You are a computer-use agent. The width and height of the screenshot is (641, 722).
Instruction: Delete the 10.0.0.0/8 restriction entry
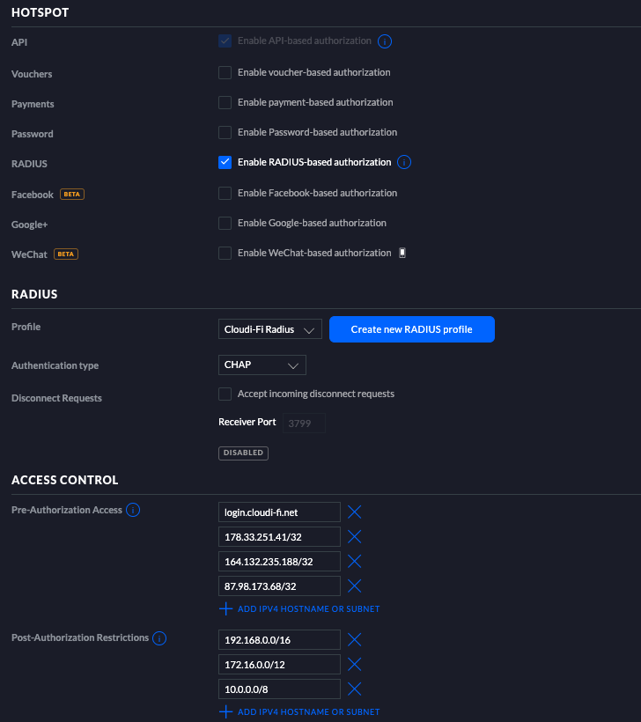354,689
